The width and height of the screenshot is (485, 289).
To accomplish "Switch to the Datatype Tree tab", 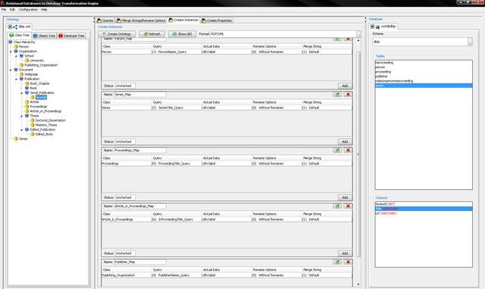I will (x=71, y=36).
